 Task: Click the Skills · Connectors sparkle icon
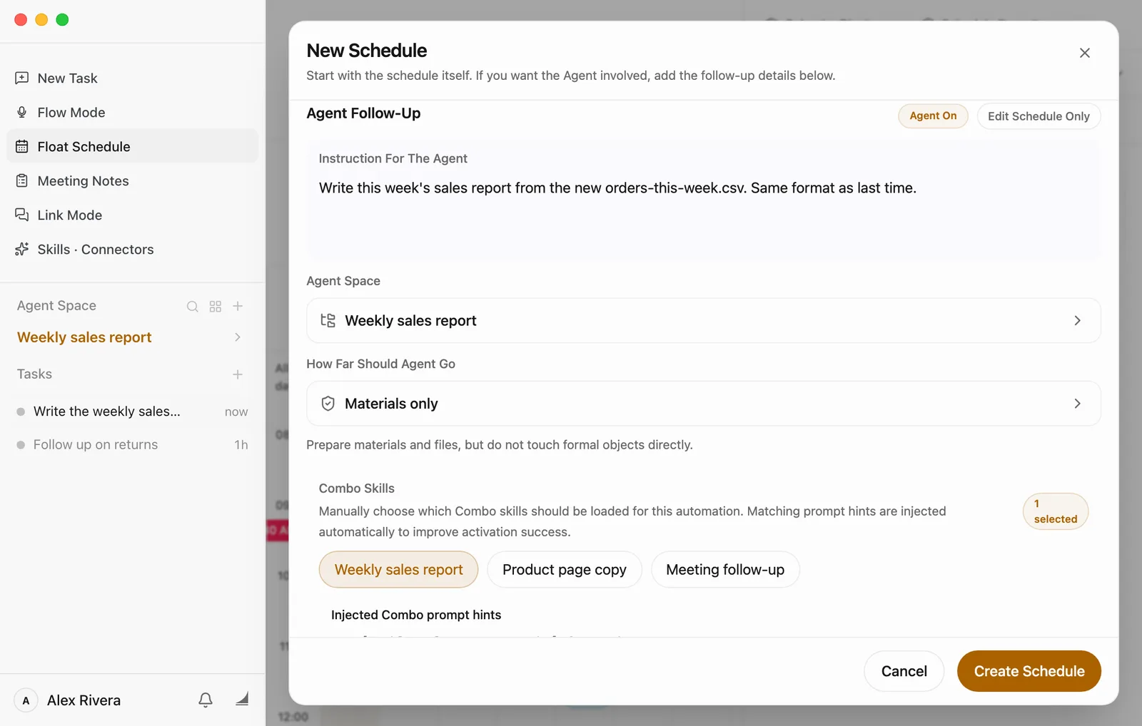coord(22,249)
